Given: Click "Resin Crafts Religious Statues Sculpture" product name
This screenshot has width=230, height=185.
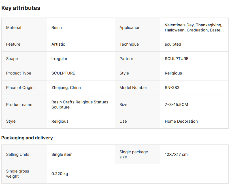Looking at the screenshot, I should [80, 105].
